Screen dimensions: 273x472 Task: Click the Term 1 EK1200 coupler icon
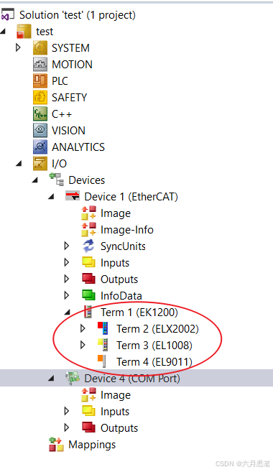tap(88, 312)
